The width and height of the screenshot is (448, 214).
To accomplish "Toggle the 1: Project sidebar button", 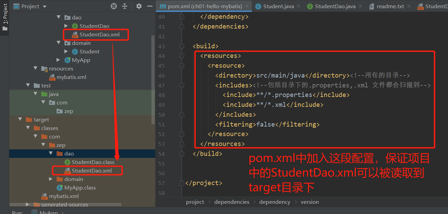I will (x=5, y=17).
